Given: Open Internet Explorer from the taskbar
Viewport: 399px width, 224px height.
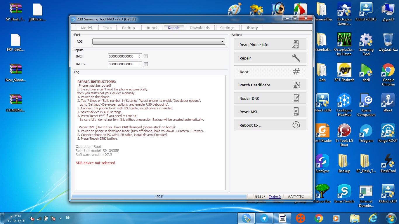Looking at the screenshot, I should coord(373,218).
